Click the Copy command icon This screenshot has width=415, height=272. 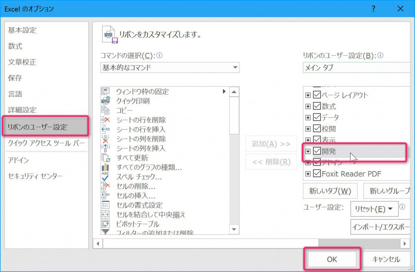click(x=105, y=110)
